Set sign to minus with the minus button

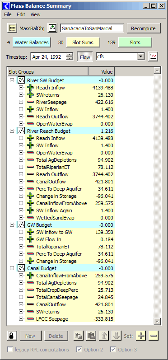(x=154, y=336)
